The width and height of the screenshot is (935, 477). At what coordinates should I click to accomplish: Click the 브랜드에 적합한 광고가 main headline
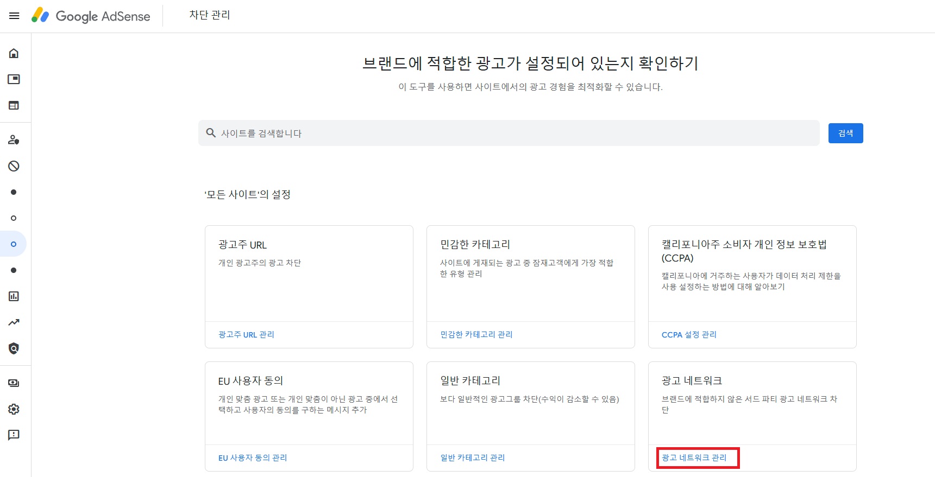tap(530, 63)
